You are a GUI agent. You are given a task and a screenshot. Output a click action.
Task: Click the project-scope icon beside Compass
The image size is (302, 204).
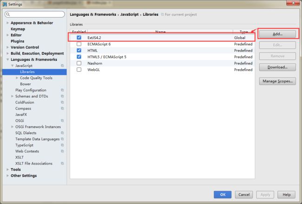(62, 108)
